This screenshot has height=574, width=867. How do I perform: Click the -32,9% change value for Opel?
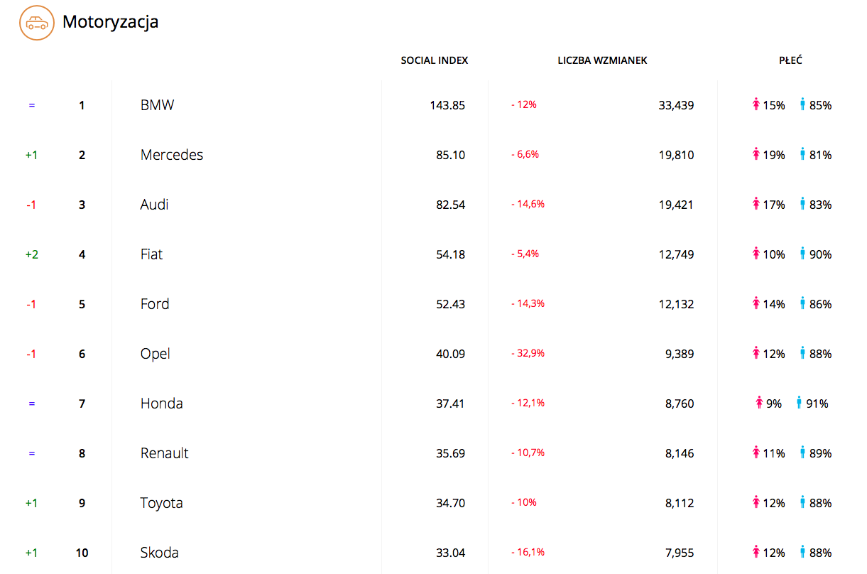[x=528, y=353]
